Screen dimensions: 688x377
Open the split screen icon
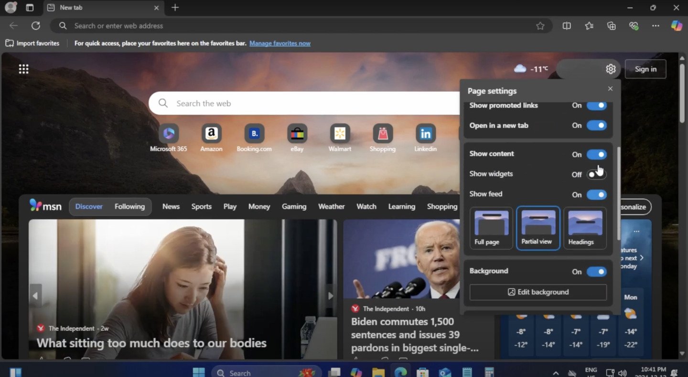tap(567, 26)
